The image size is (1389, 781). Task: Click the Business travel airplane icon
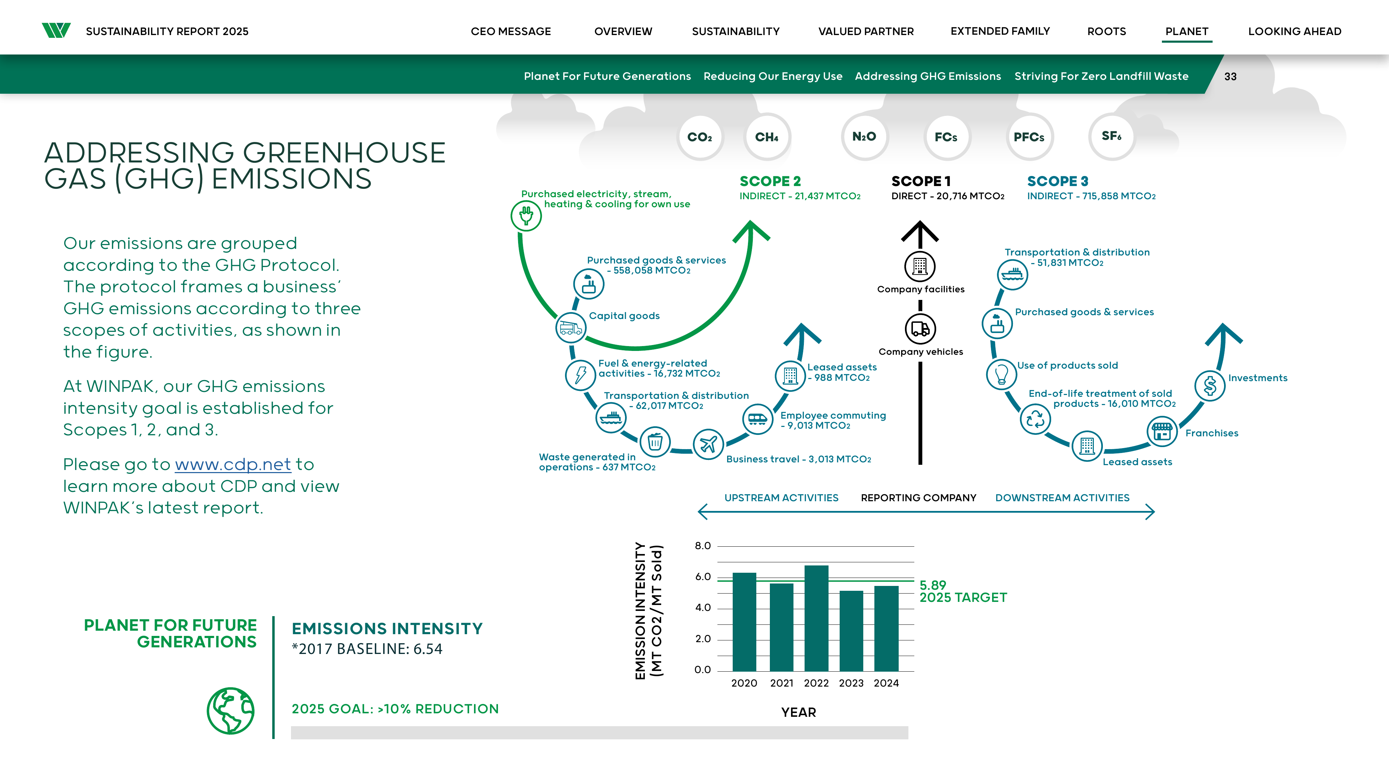click(x=708, y=444)
